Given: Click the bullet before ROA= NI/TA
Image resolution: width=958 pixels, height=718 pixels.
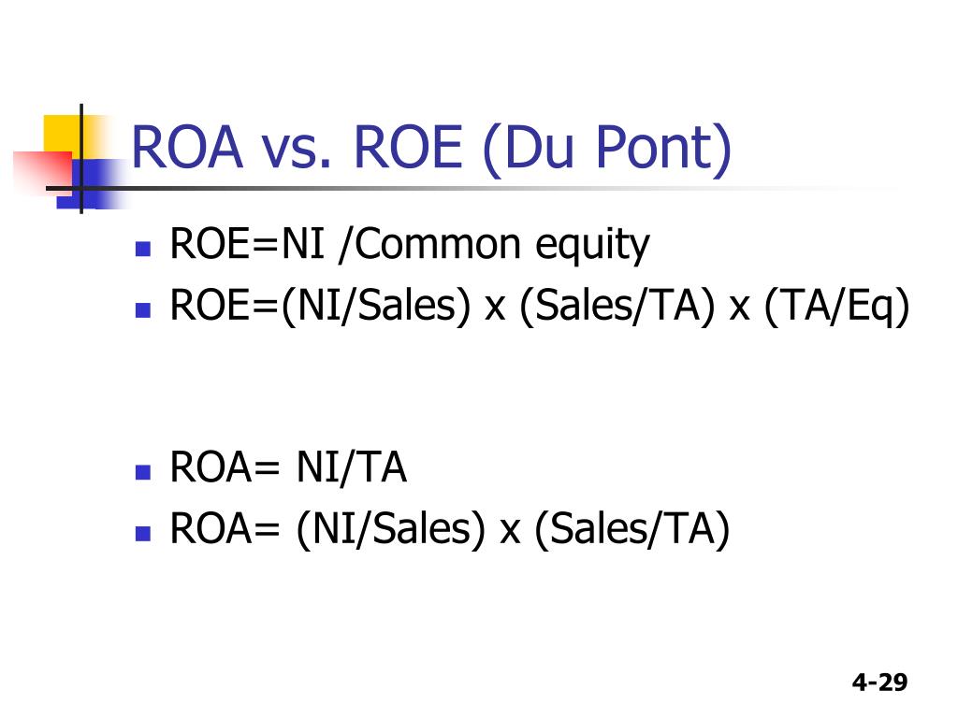Looking at the screenshot, I should [143, 472].
